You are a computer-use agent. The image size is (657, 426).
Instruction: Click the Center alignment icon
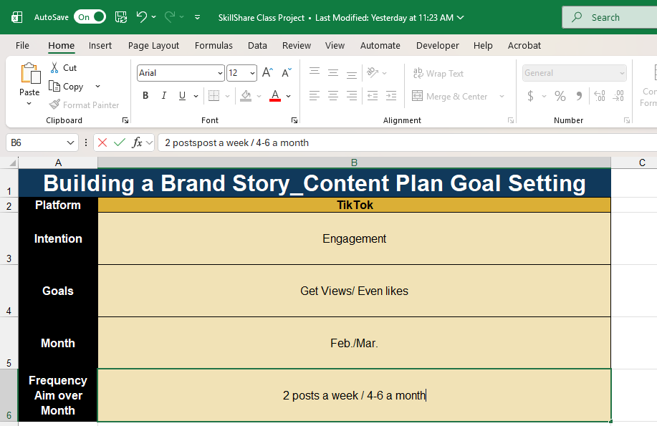pyautogui.click(x=333, y=96)
